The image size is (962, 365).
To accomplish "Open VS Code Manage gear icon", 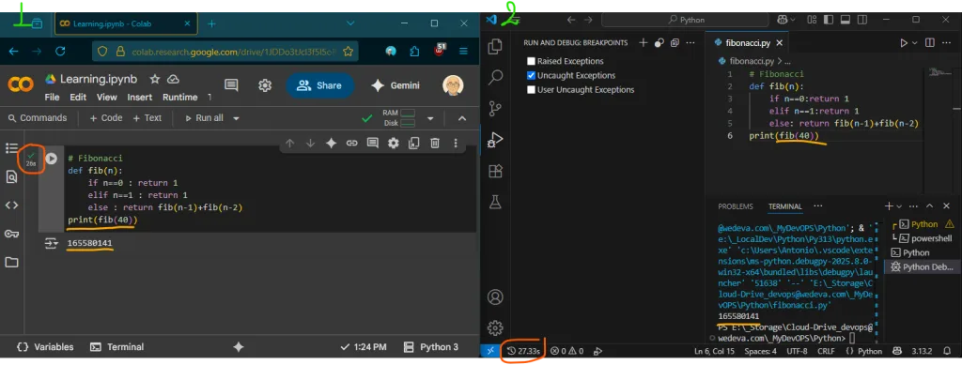I will click(495, 327).
